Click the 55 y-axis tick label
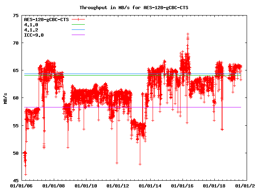 (16, 125)
